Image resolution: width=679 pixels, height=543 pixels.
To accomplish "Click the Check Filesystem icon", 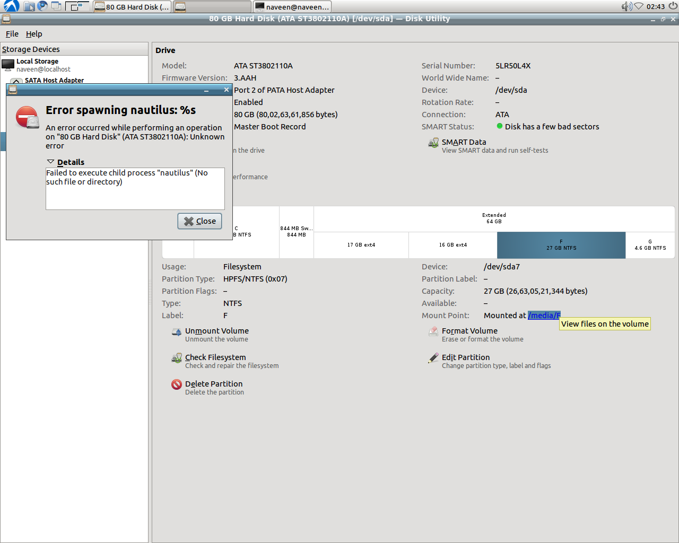I will pyautogui.click(x=177, y=358).
